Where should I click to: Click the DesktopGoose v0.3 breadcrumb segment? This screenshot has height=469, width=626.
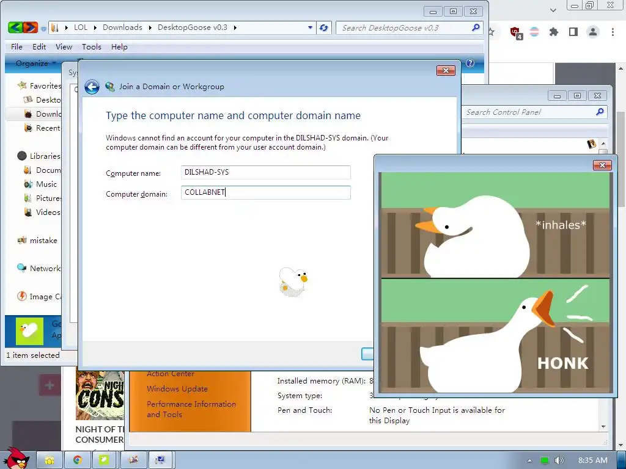pos(193,27)
